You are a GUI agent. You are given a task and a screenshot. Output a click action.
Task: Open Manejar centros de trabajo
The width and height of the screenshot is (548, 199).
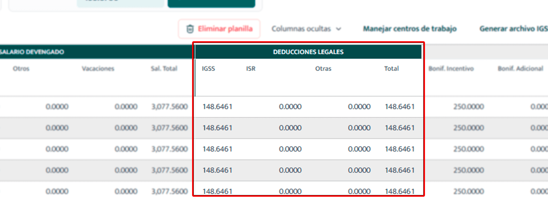click(x=410, y=29)
